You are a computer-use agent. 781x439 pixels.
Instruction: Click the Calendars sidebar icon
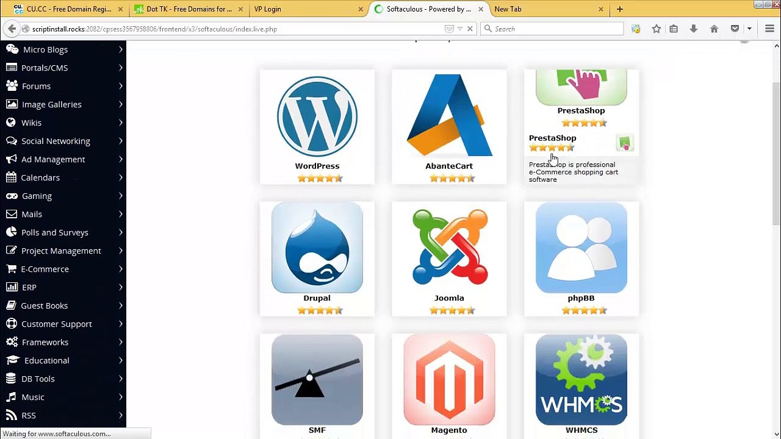point(11,177)
